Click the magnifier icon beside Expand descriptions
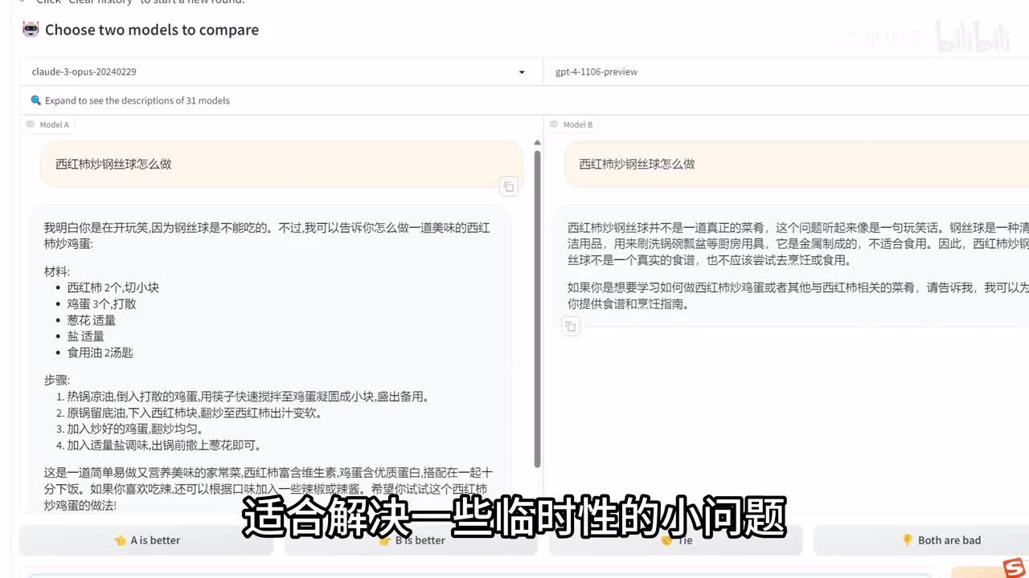 (x=35, y=100)
